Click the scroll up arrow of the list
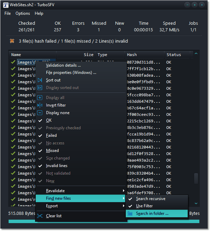Image resolution: width=210 pixels, height=231 pixels. (196, 54)
